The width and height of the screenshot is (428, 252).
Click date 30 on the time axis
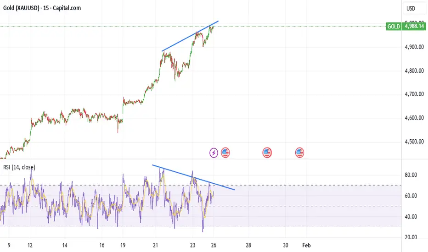pos(285,245)
